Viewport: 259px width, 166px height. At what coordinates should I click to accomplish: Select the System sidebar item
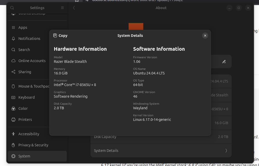coord(24,156)
